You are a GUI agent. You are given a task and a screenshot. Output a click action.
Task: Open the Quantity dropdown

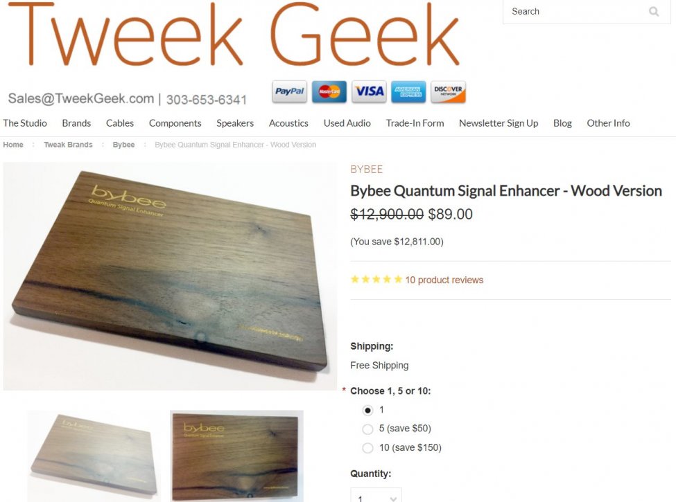(x=376, y=495)
